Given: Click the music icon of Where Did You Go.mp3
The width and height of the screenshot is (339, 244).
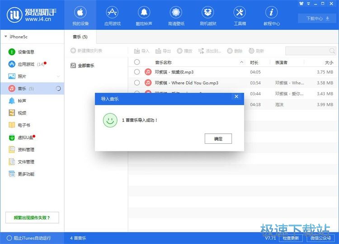Looking at the screenshot, I should tap(148, 83).
